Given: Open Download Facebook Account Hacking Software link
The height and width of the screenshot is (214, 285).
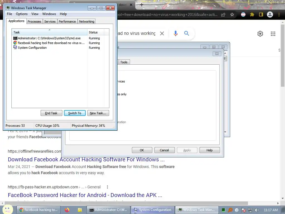Looking at the screenshot, I should pos(86,159).
